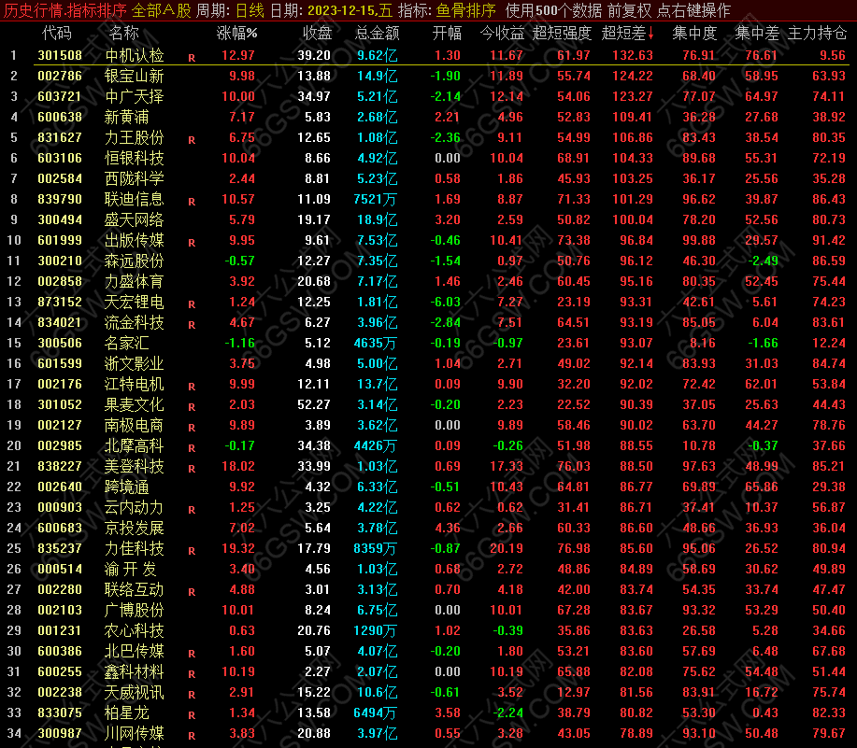Image resolution: width=857 pixels, height=748 pixels.
Task: Click the R marker beside 美登科技
Action: pyautogui.click(x=192, y=467)
